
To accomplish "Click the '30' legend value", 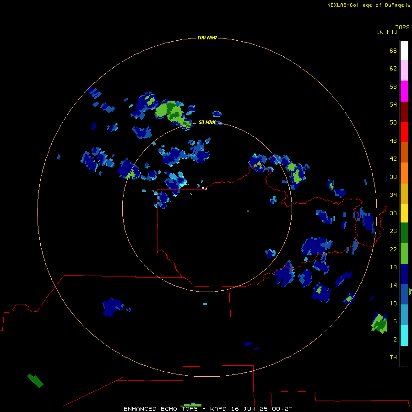I will [x=393, y=213].
